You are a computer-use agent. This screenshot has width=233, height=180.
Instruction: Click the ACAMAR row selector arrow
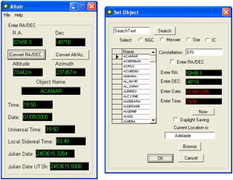pos(117,57)
